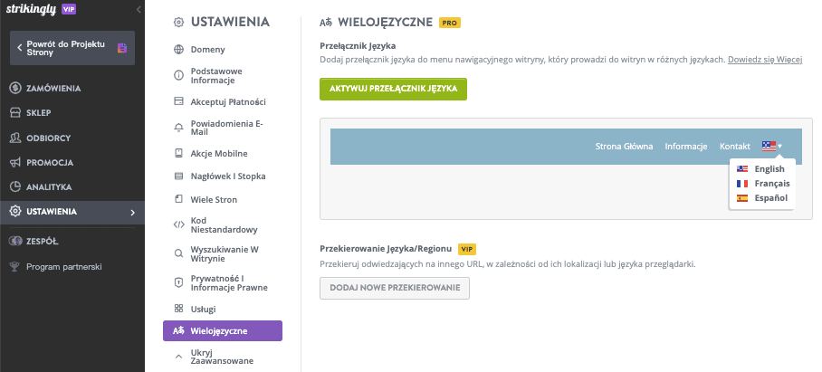This screenshot has height=372, width=822.
Task: Click the Podstawowe Informacje info icon
Action: coord(178,75)
